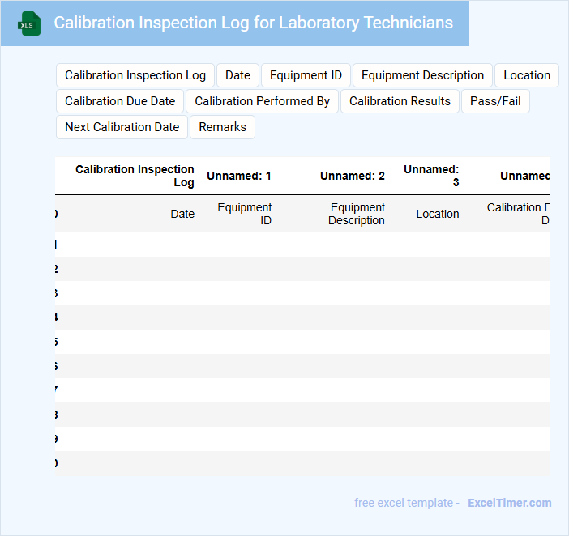The width and height of the screenshot is (569, 536).
Task: Click the page title heading text
Action: (x=253, y=23)
